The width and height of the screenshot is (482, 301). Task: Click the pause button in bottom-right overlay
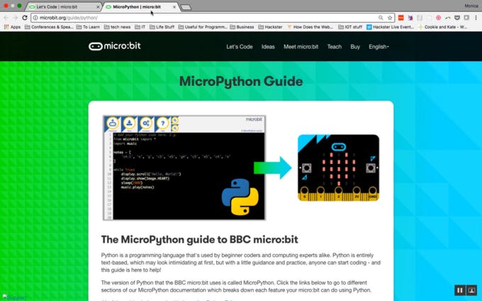460,290
